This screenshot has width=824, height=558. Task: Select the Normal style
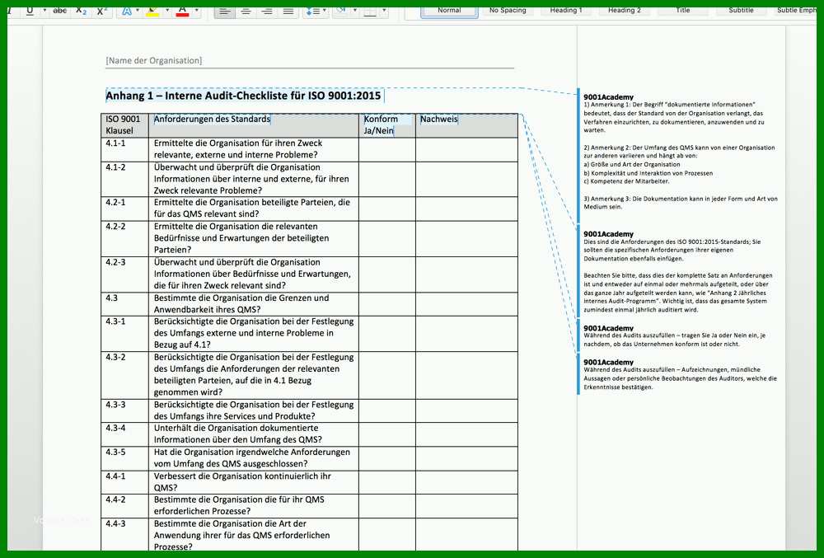(449, 11)
